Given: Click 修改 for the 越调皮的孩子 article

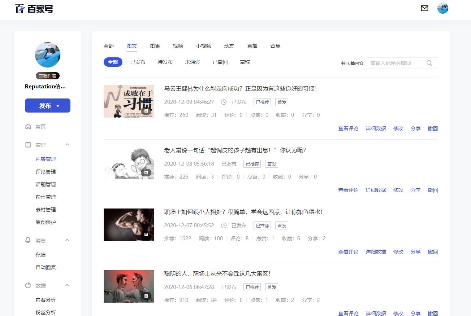Looking at the screenshot, I should click(x=398, y=190).
